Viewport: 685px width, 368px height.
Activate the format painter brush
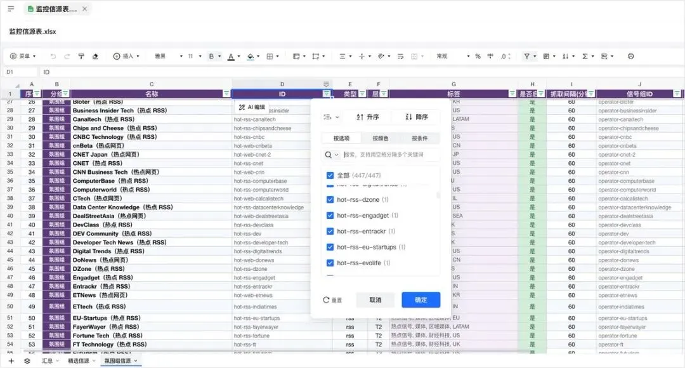(x=81, y=56)
